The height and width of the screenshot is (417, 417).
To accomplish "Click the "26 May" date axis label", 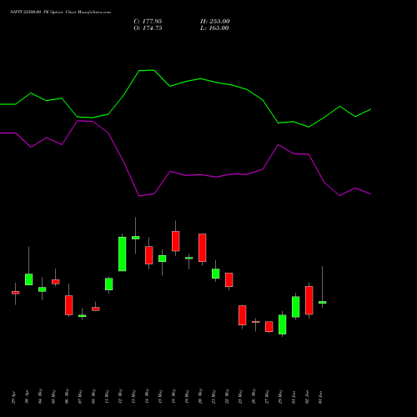I will pyautogui.click(x=254, y=396).
